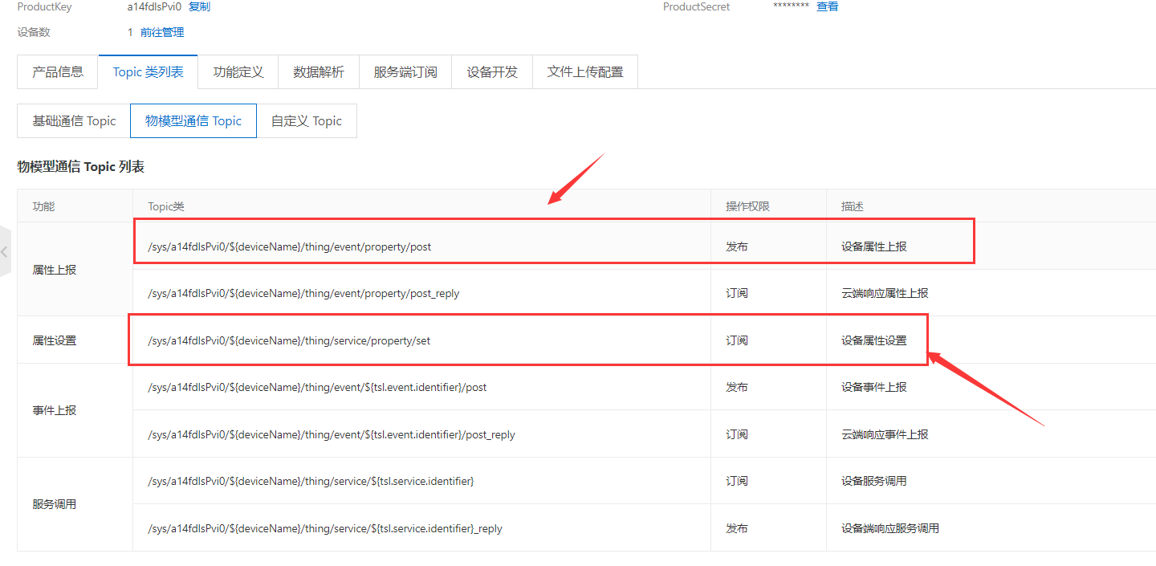Click the event identifier /post_reply topic path
Viewport: 1156px width, 566px height.
pos(332,434)
